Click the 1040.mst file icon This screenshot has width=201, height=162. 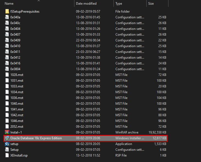7,103
